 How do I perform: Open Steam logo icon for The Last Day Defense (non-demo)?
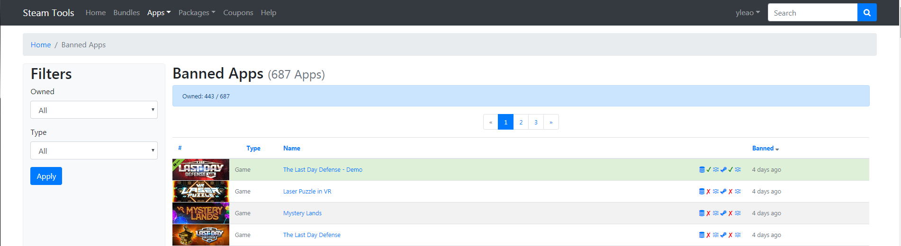(x=723, y=235)
